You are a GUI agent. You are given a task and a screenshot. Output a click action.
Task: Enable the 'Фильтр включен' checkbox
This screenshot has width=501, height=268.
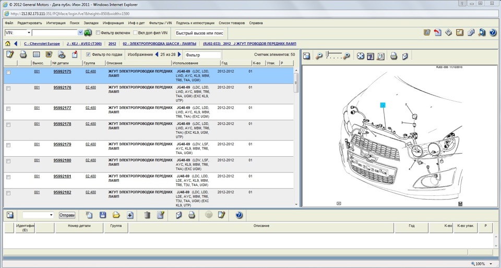[x=98, y=32]
